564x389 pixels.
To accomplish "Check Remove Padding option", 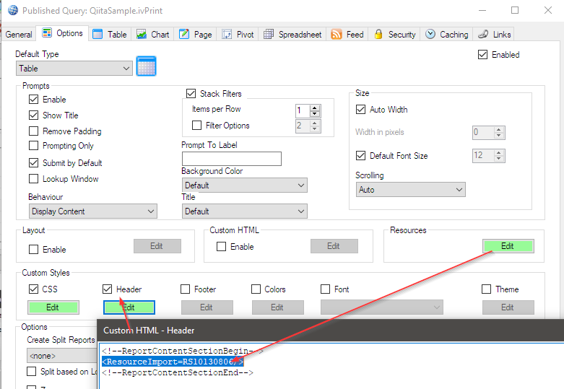I will (33, 131).
